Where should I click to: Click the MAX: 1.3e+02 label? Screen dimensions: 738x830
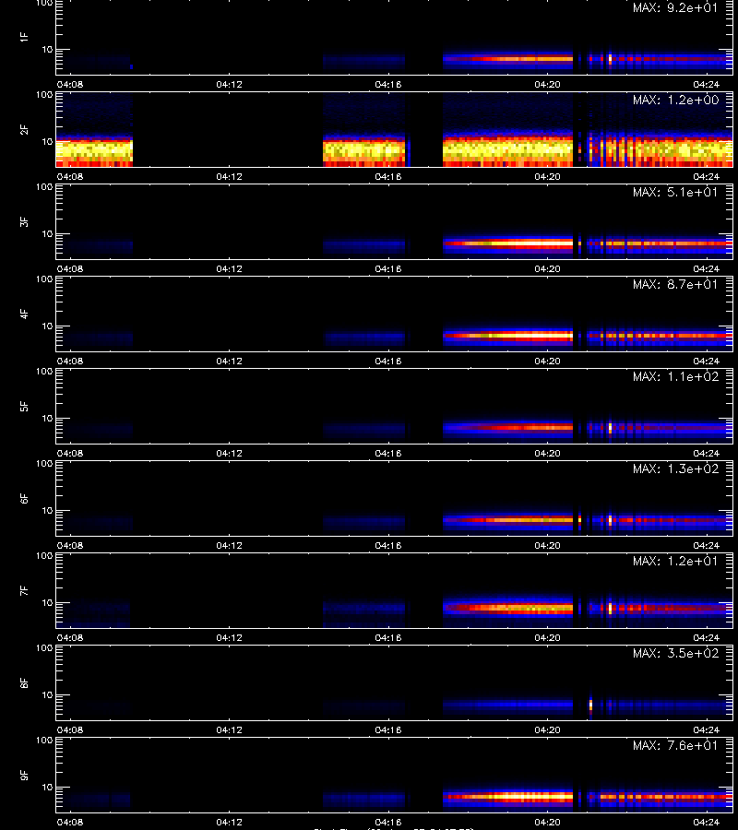[675, 468]
